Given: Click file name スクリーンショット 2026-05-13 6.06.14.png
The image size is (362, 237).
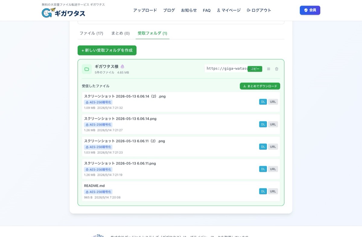Looking at the screenshot, I should click(x=120, y=119).
